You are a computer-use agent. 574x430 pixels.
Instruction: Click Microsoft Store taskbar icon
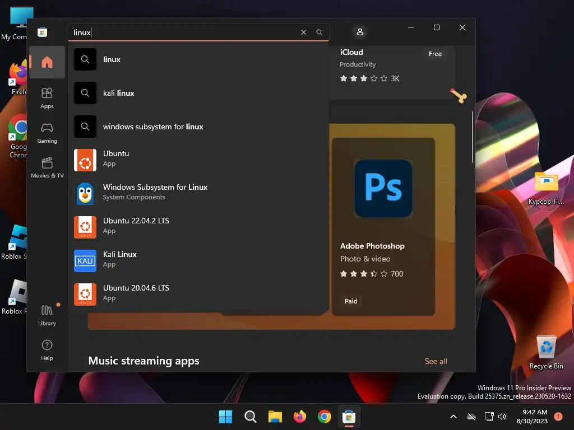[x=349, y=417]
